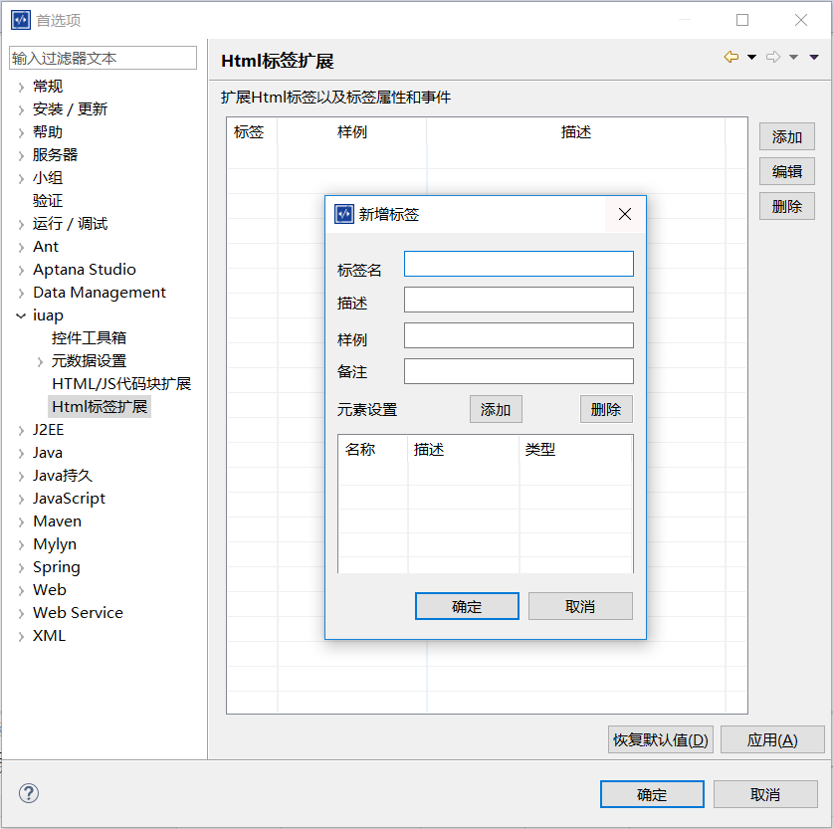Expand the J2EE tree node
The image size is (833, 829).
pos(21,430)
